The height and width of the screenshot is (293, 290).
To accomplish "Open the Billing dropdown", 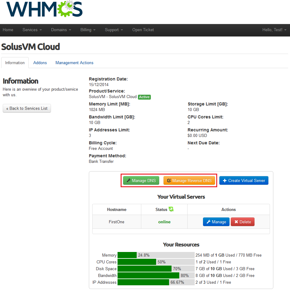I will click(88, 30).
